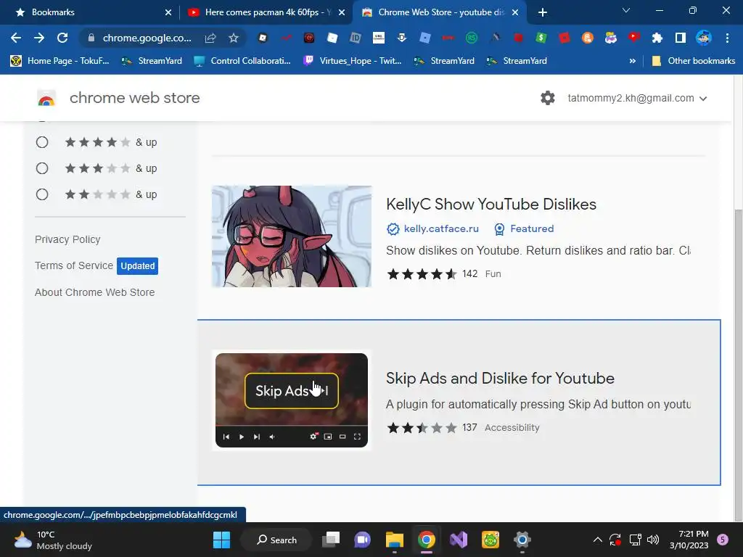The height and width of the screenshot is (557, 743).
Task: Open Chrome Web Store settings gear
Action: point(547,98)
